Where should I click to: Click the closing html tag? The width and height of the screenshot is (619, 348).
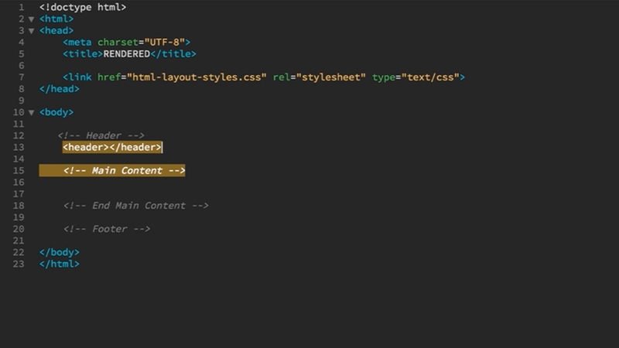(60, 264)
